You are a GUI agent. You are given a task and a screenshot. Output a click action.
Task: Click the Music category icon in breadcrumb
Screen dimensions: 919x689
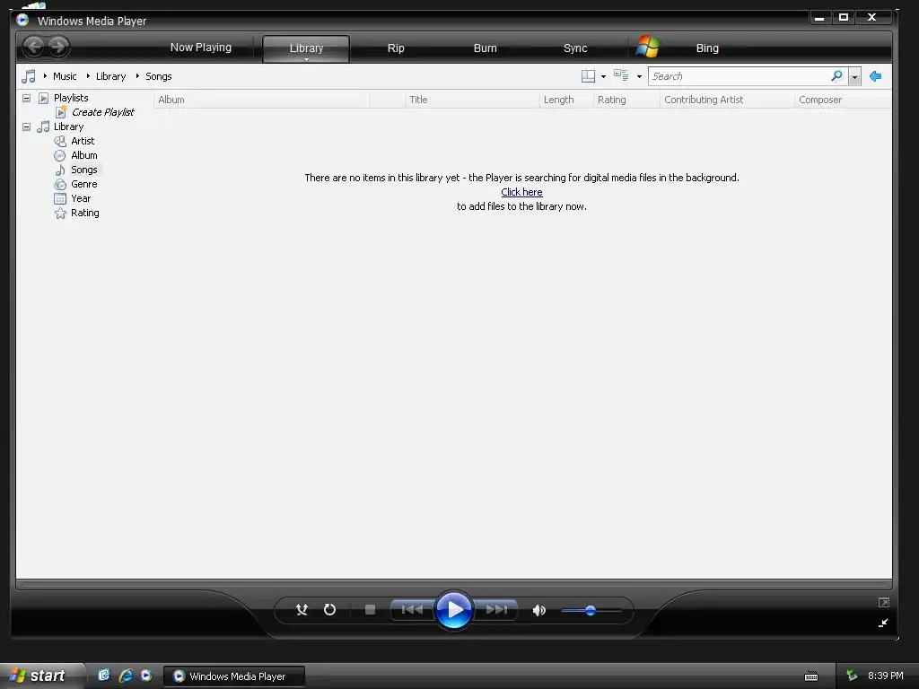pos(28,76)
